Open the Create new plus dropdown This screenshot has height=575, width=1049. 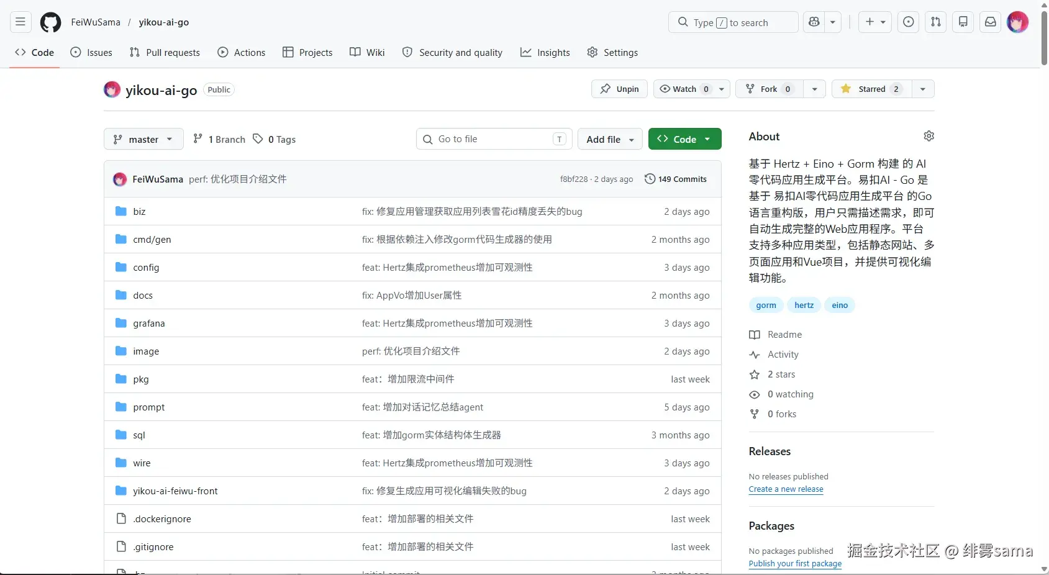pyautogui.click(x=875, y=22)
